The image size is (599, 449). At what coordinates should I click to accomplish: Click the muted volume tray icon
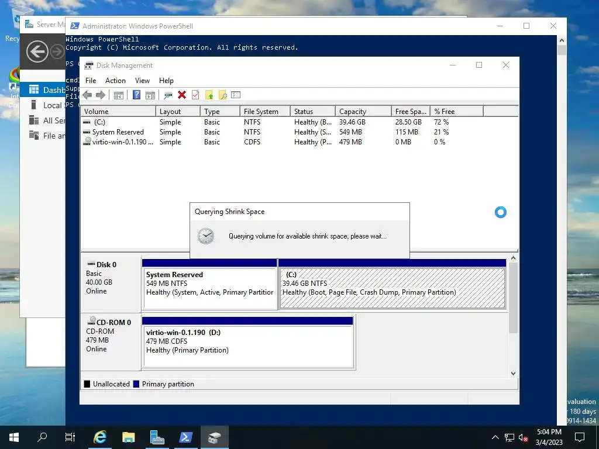pos(524,437)
